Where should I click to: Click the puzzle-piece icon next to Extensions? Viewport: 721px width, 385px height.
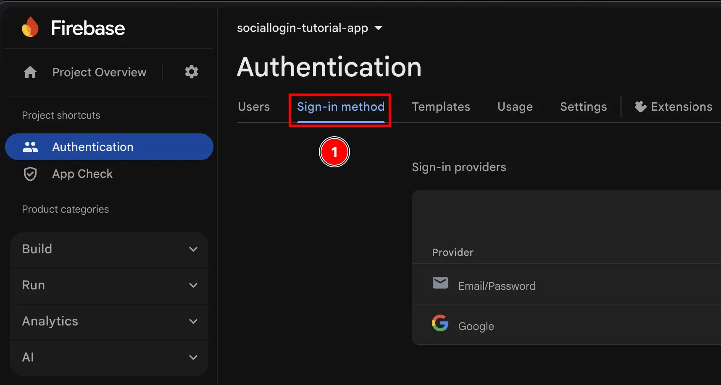pyautogui.click(x=640, y=107)
